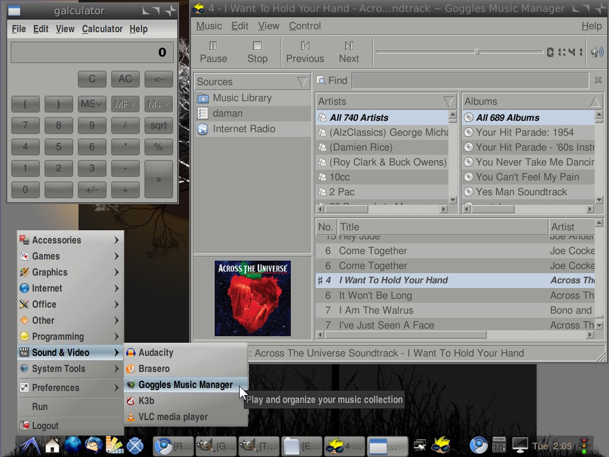Image resolution: width=609 pixels, height=457 pixels.
Task: Open the Control menu in Goggles
Action: 305,26
